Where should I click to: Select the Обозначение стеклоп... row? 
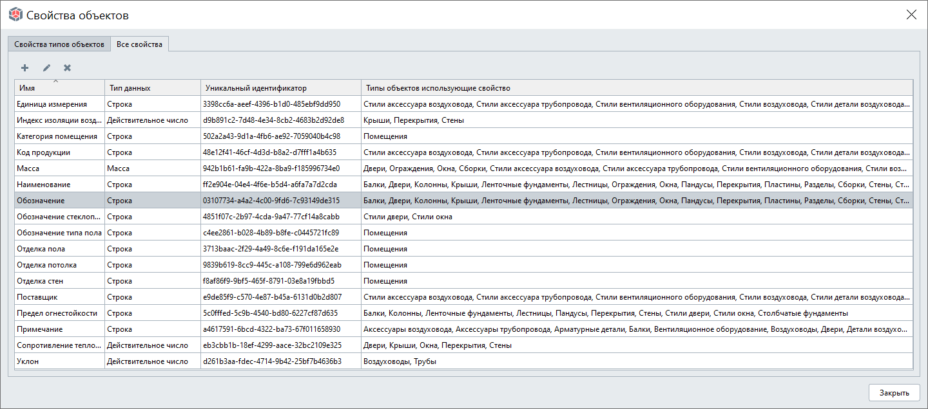click(464, 216)
